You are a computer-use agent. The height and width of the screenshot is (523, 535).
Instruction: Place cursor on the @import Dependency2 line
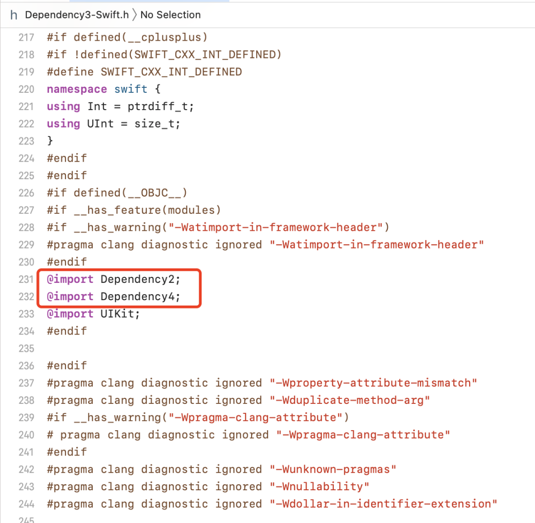[114, 279]
